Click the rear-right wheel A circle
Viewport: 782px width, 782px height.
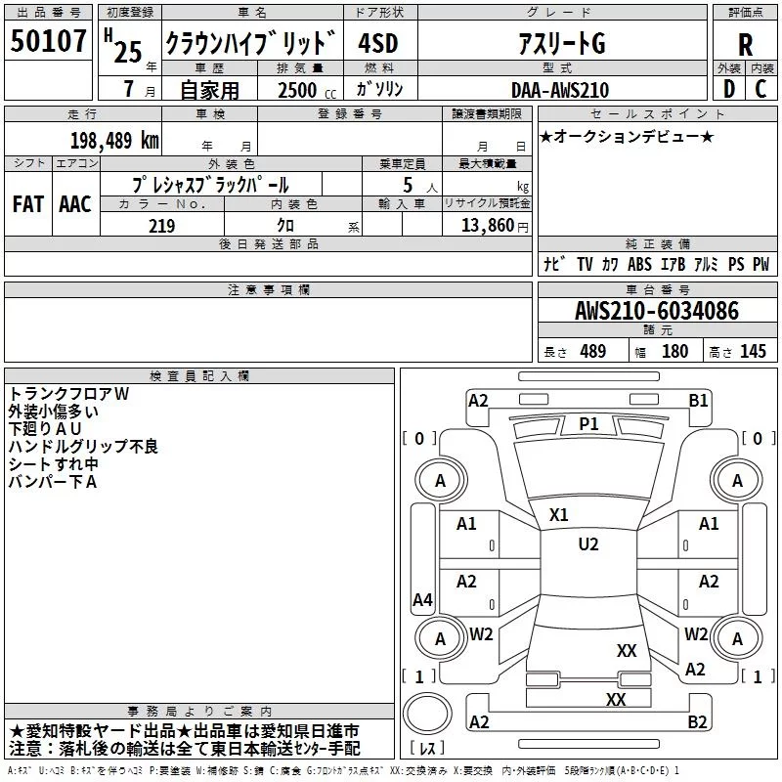click(x=737, y=639)
